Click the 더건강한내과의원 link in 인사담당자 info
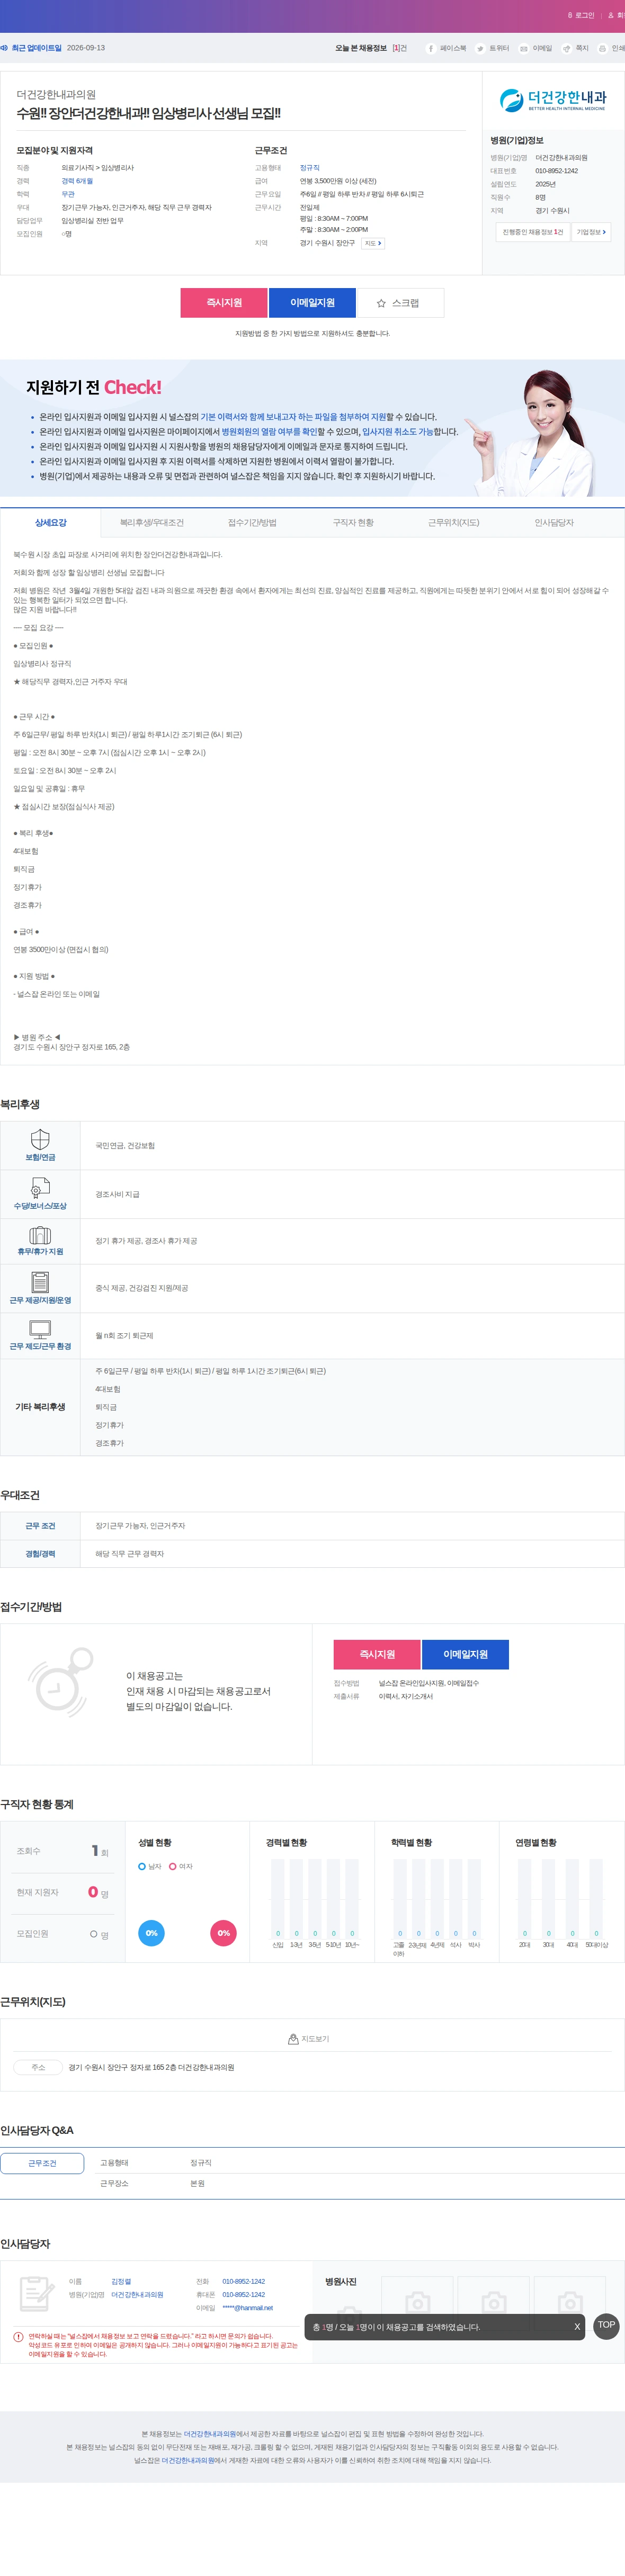The width and height of the screenshot is (625, 2576). 137,2294
